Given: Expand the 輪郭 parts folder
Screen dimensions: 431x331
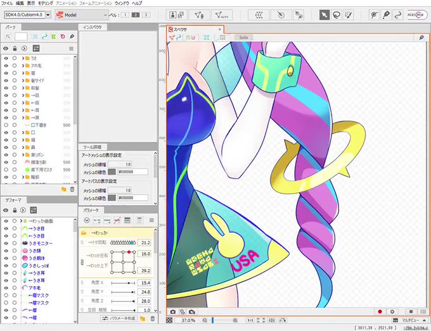Looking at the screenshot, I should click(x=23, y=177).
